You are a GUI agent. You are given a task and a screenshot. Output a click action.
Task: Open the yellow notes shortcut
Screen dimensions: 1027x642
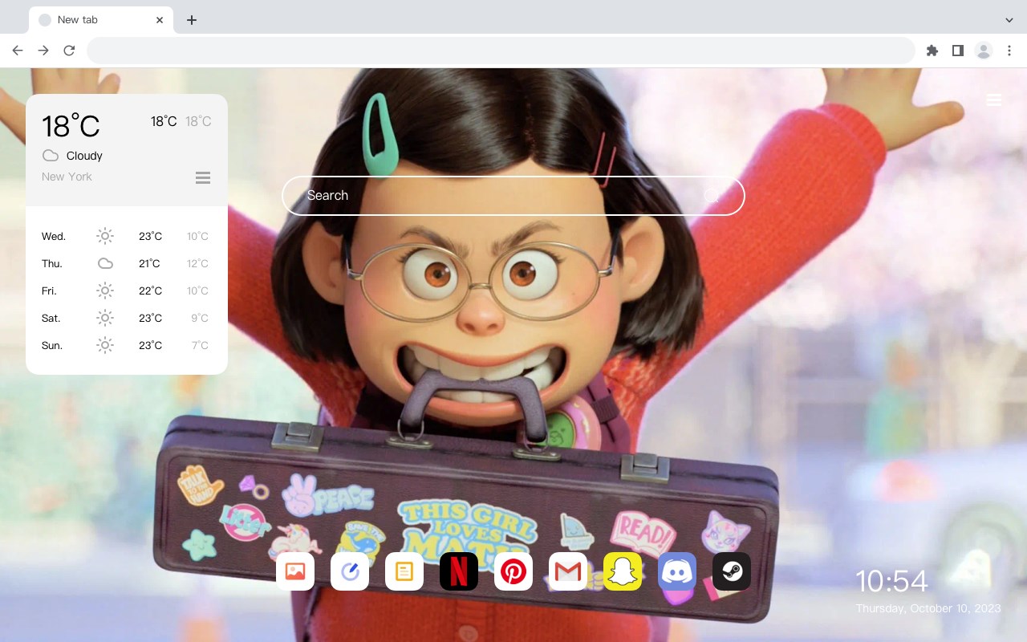(404, 571)
